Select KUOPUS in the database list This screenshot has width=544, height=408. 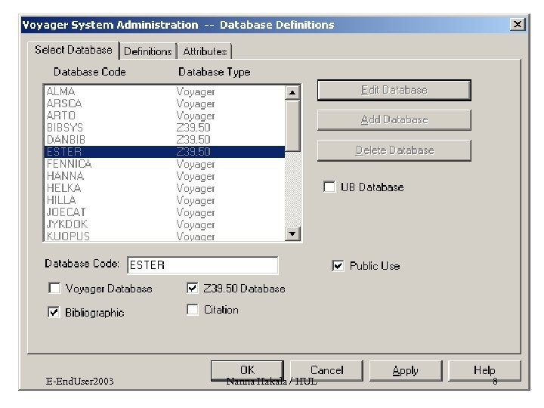click(165, 236)
